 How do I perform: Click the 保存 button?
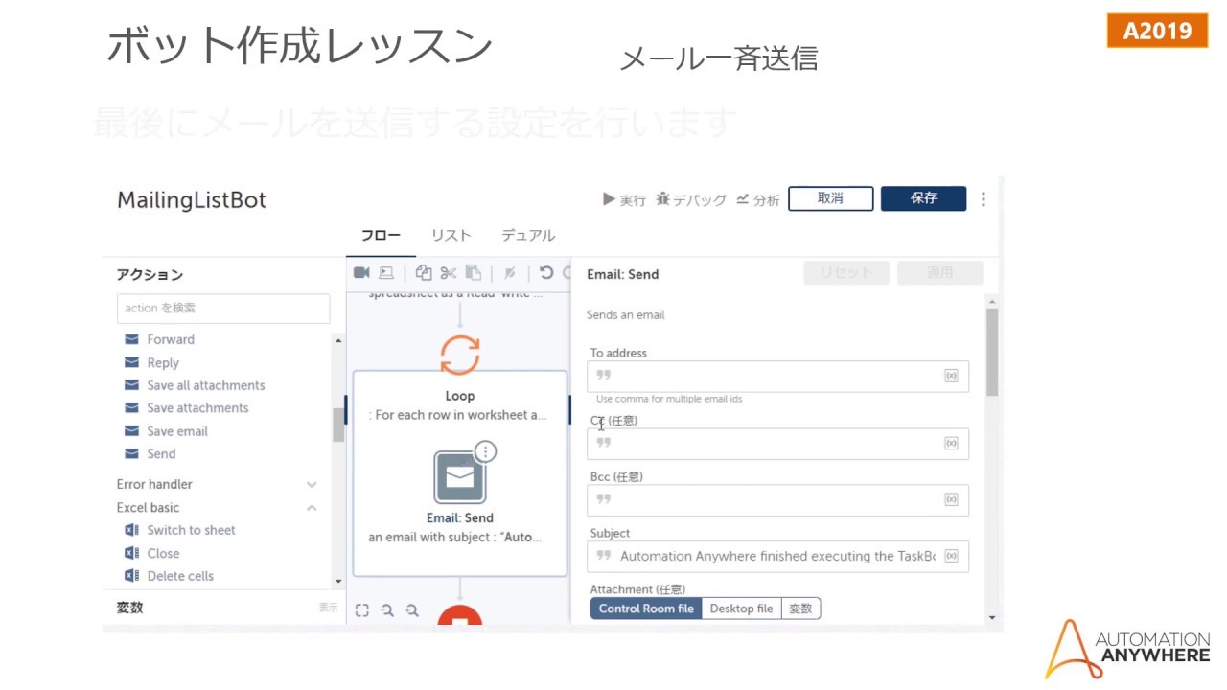tap(923, 198)
